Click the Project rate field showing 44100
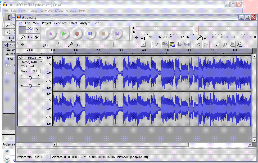The width and height of the screenshot is (258, 163). pos(41,157)
